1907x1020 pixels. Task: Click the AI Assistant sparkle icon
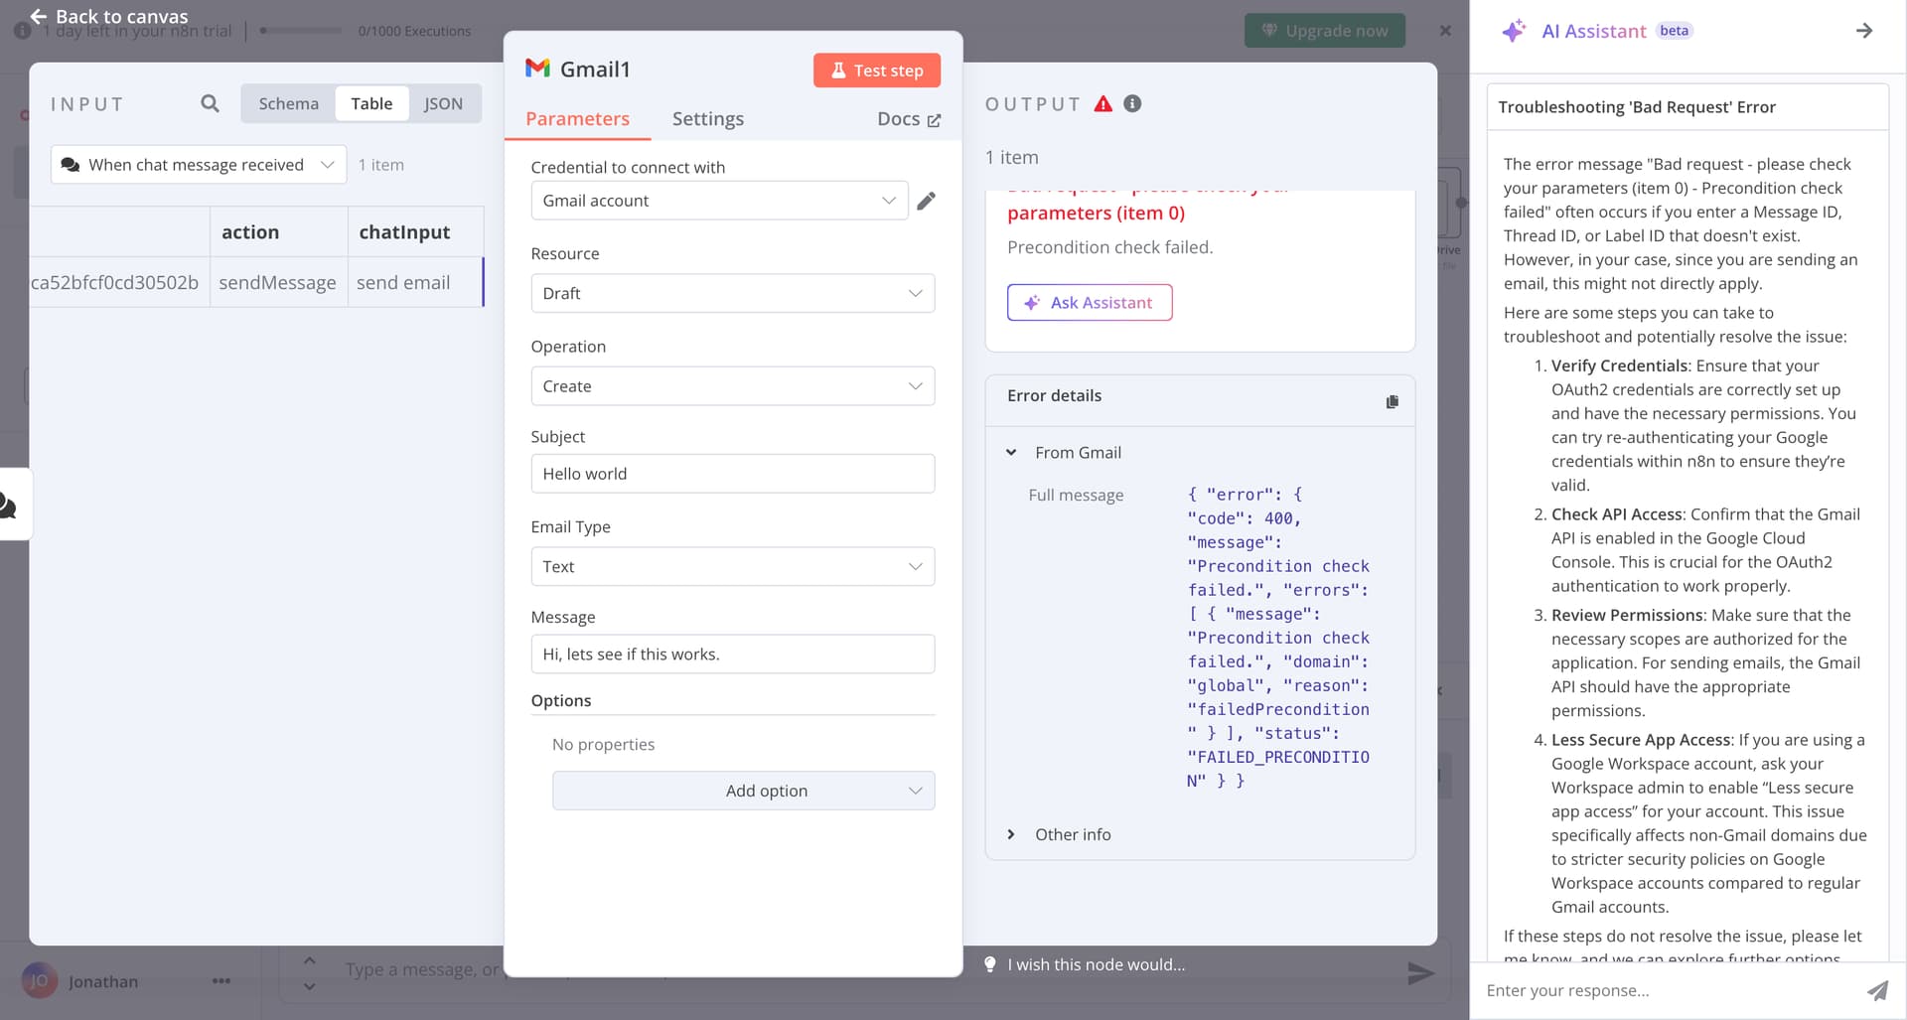click(x=1514, y=31)
